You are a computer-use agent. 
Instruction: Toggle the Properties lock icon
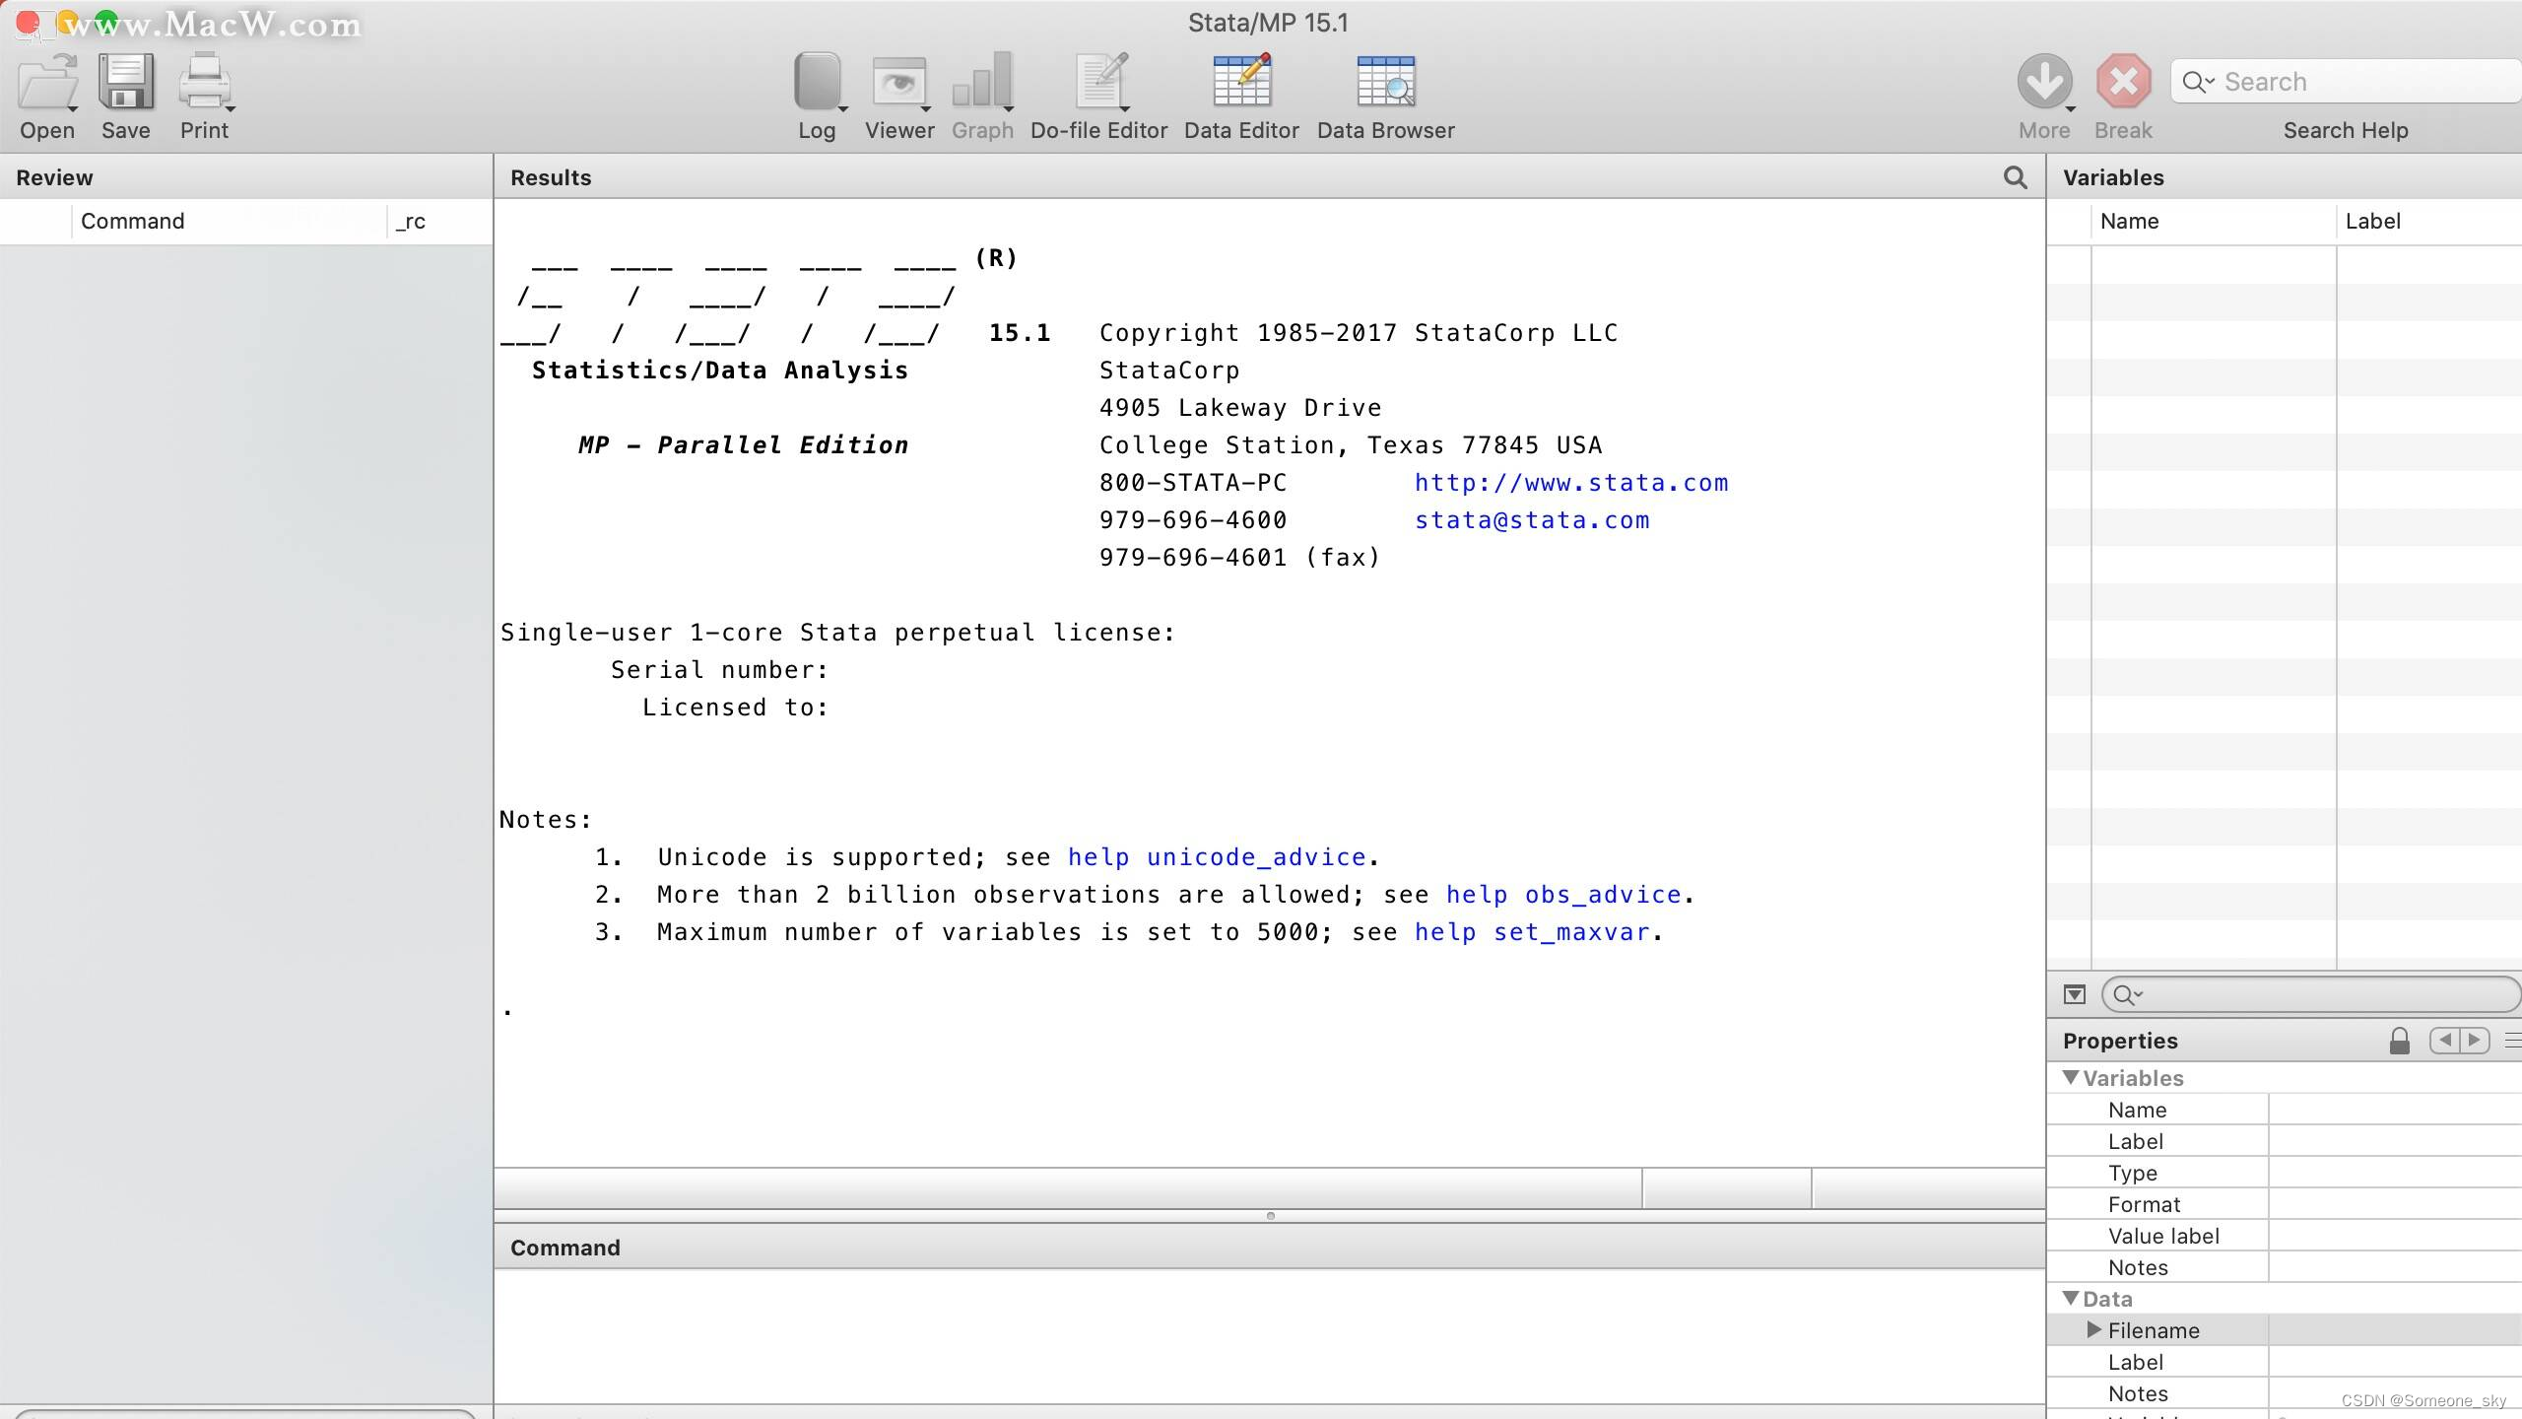tap(2399, 1041)
